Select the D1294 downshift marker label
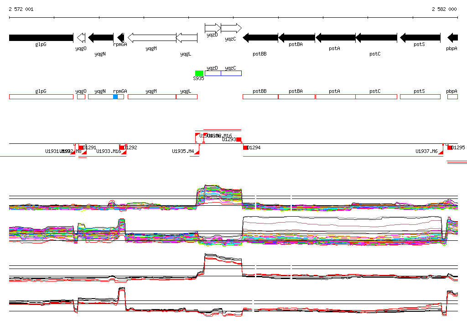 254,147
